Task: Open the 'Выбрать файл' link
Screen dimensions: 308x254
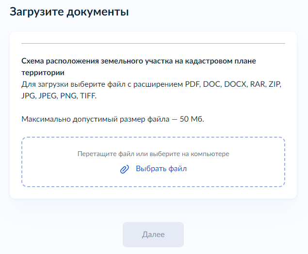Action: coord(161,169)
